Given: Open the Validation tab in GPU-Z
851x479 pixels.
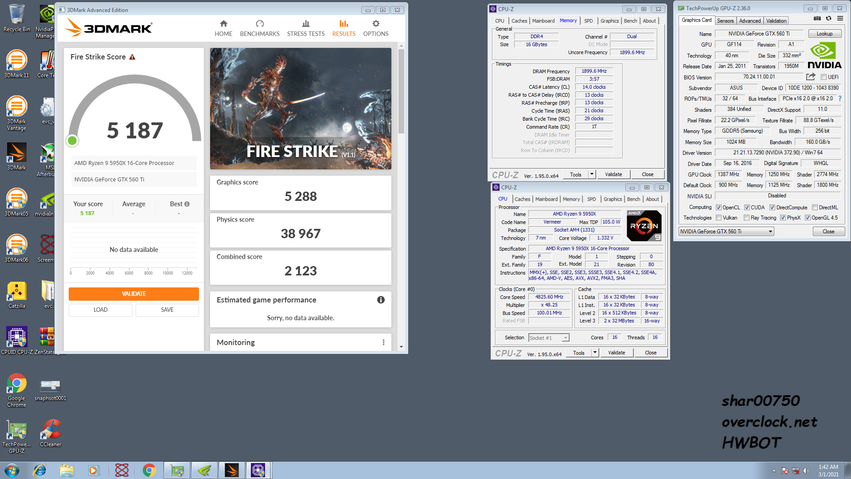Looking at the screenshot, I should [x=776, y=21].
